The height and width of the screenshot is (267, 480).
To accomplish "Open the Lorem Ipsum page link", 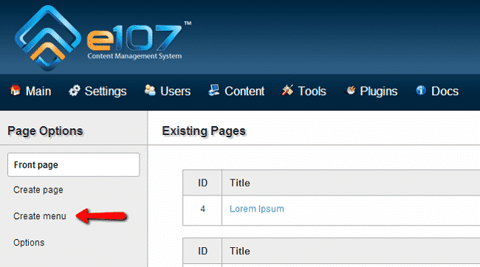I will tap(257, 209).
